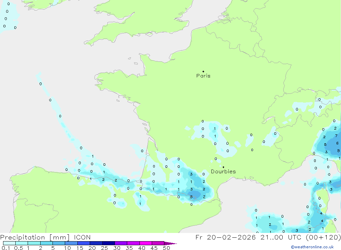Click the legend label '25'
This screenshot has width=341, height=250.
[104, 248]
